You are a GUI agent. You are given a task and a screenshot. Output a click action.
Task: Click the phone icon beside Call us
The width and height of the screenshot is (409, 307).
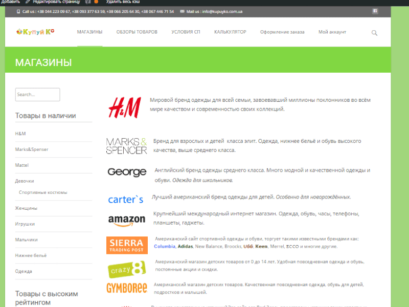tap(18, 11)
